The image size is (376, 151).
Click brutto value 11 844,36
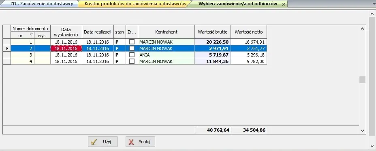tap(213, 61)
